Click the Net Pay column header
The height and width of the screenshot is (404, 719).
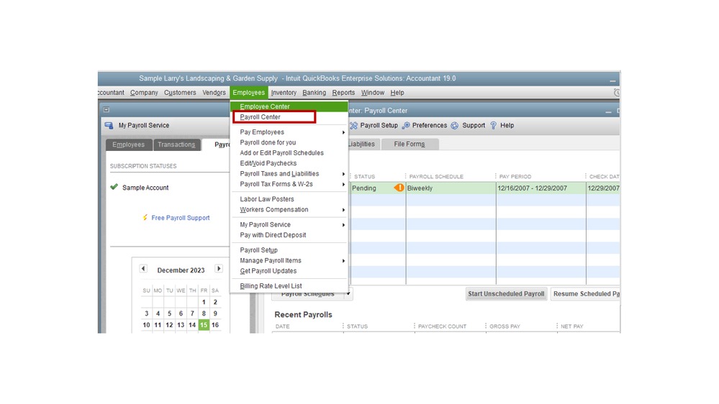click(x=571, y=326)
